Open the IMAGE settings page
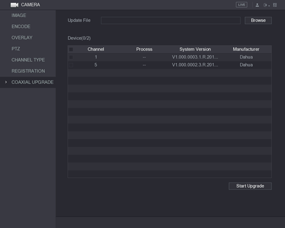This screenshot has height=228, width=285. [x=19, y=16]
